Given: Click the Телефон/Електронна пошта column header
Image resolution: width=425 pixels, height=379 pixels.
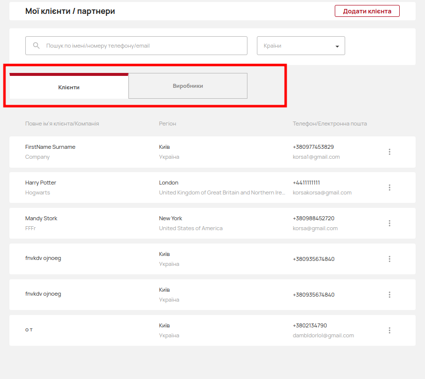Looking at the screenshot, I should point(330,124).
